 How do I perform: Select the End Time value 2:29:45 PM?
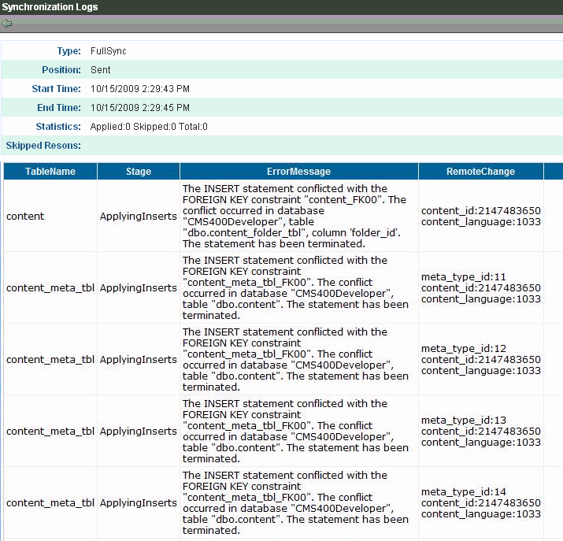[x=140, y=108]
